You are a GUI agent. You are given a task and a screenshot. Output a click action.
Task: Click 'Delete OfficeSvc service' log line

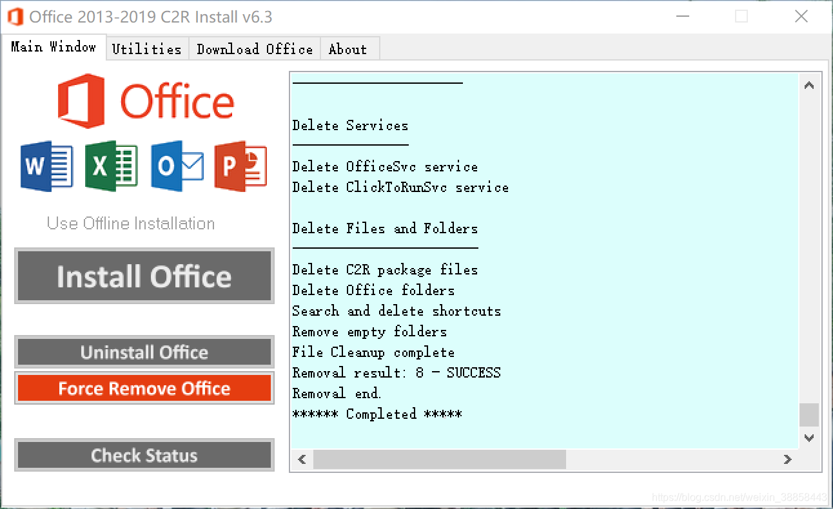tap(385, 166)
